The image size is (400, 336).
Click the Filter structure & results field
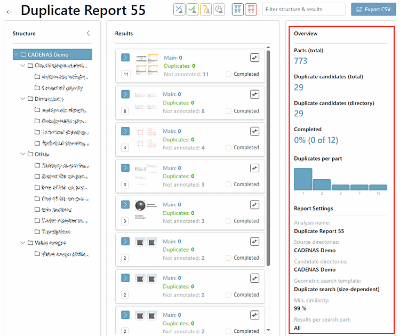pyautogui.click(x=303, y=10)
